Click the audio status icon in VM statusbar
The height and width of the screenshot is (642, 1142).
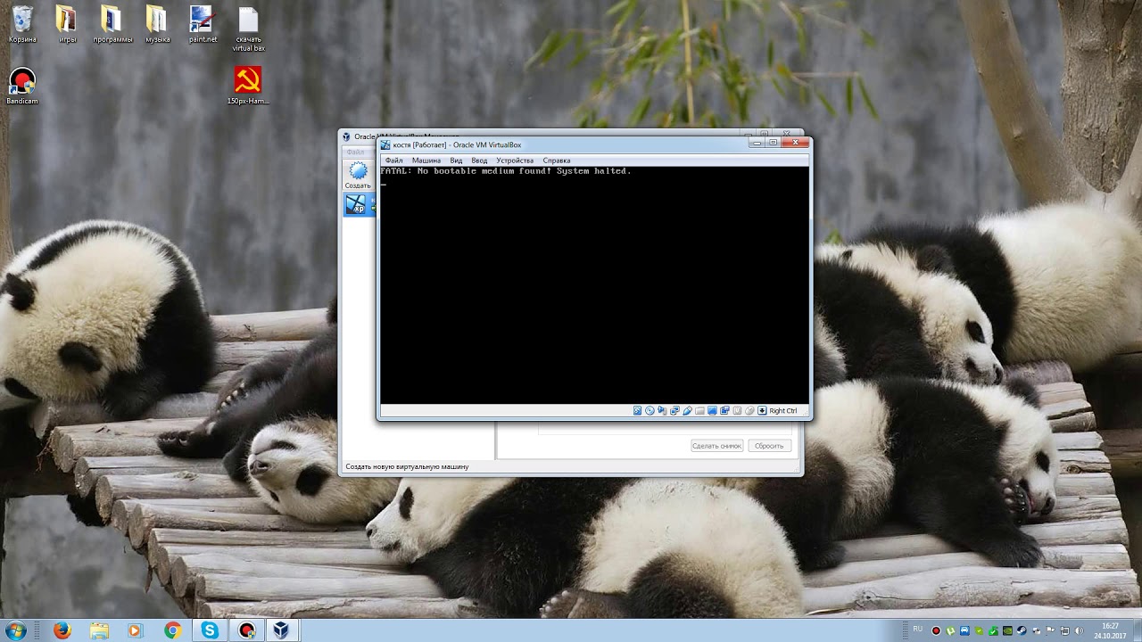[662, 410]
